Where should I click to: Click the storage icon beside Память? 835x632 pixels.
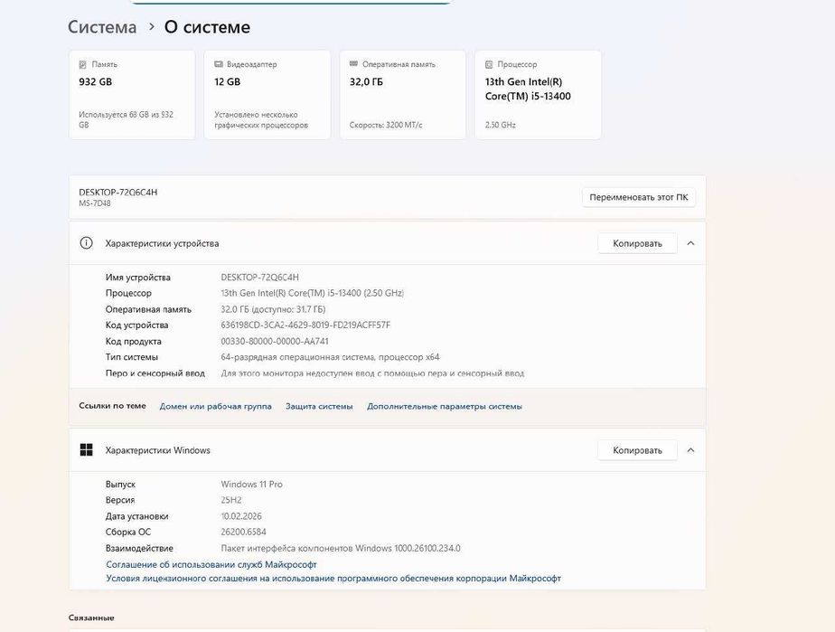[82, 65]
